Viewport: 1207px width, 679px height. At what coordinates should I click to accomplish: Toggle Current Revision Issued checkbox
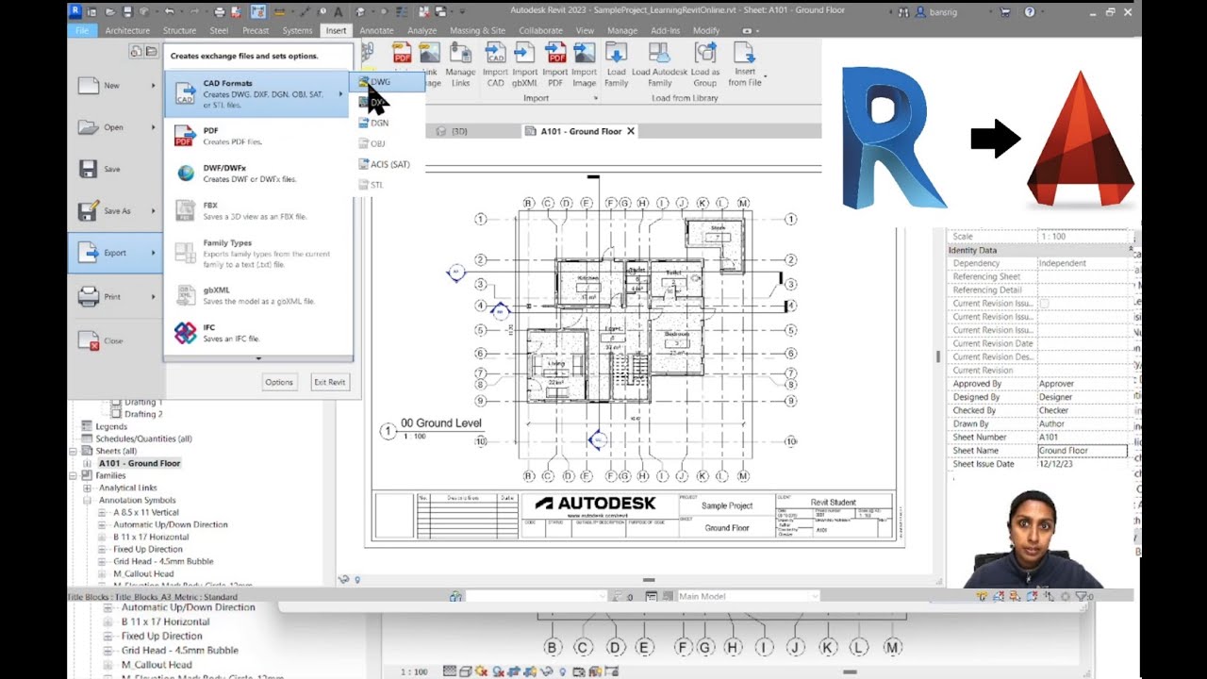pyautogui.click(x=1044, y=304)
